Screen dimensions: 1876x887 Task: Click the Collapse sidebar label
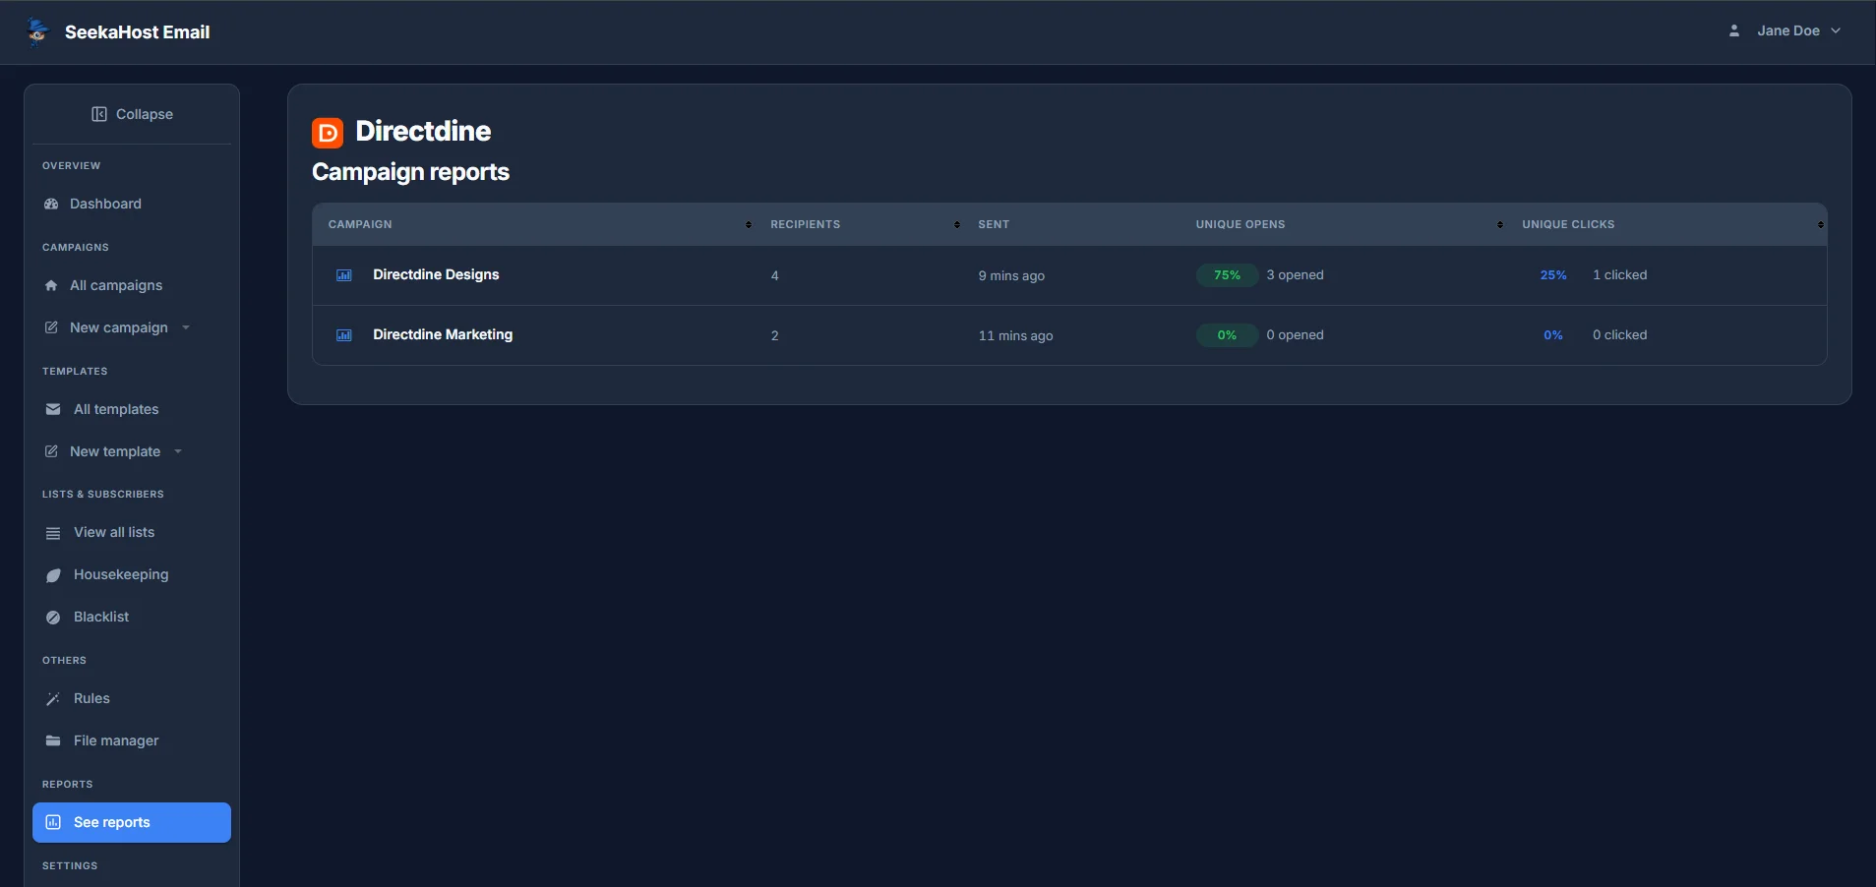tap(145, 114)
